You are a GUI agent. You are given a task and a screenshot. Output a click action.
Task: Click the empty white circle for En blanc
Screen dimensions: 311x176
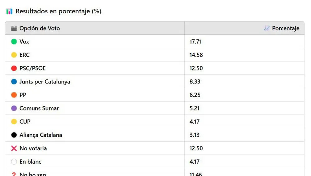[x=14, y=161]
